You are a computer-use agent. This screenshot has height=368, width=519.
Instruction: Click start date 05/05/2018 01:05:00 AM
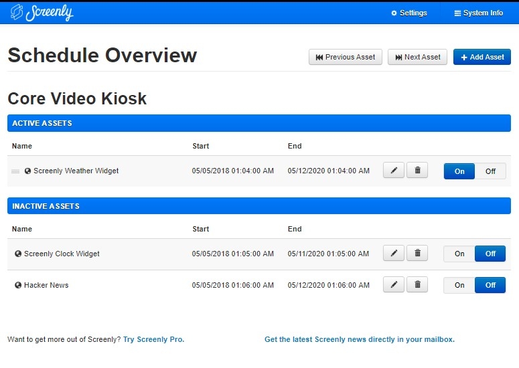[x=232, y=254]
